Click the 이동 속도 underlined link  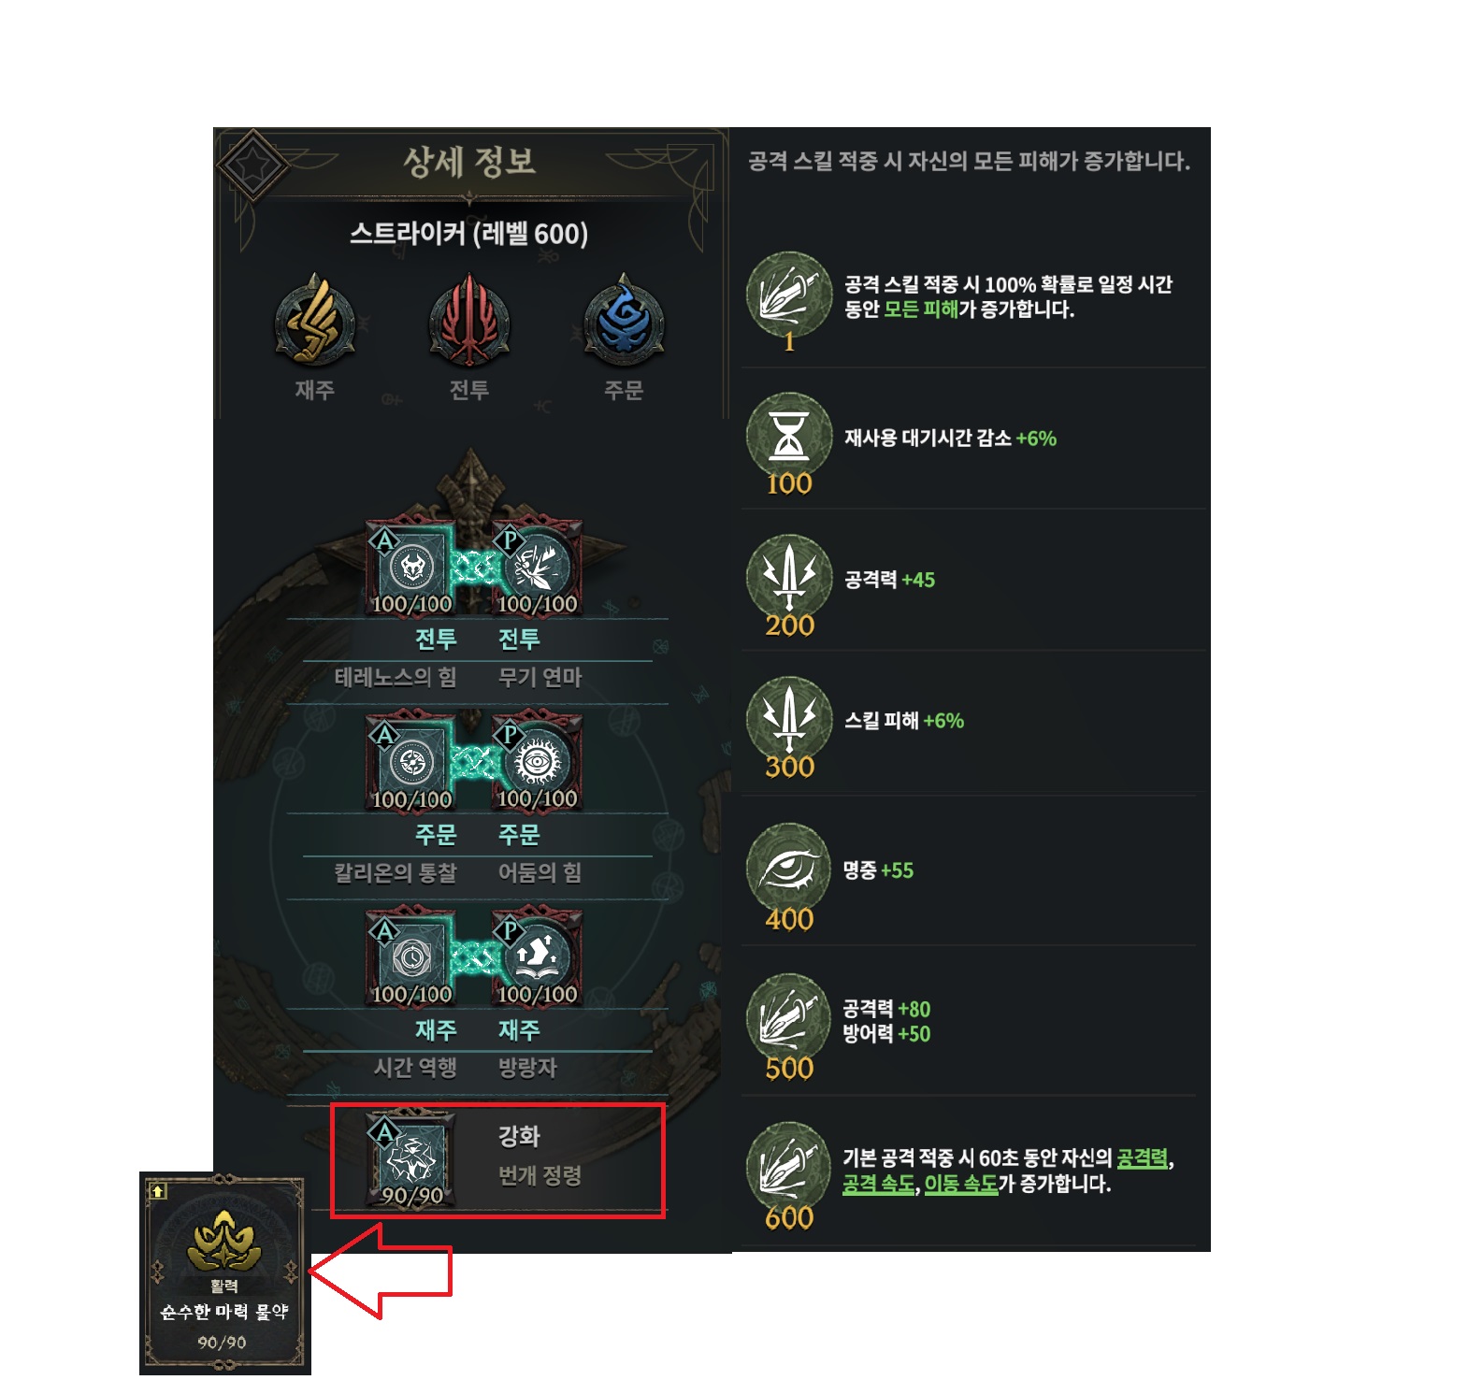tap(960, 1185)
